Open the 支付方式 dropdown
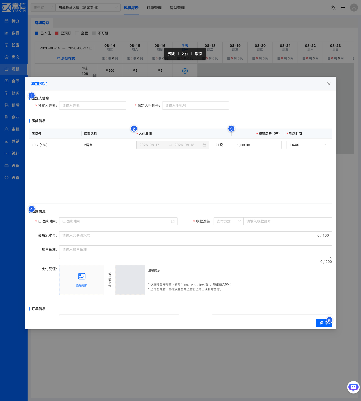This screenshot has width=361, height=401. pos(229,221)
